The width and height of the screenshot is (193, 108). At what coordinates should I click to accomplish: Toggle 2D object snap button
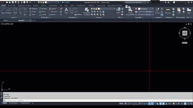click(152, 103)
